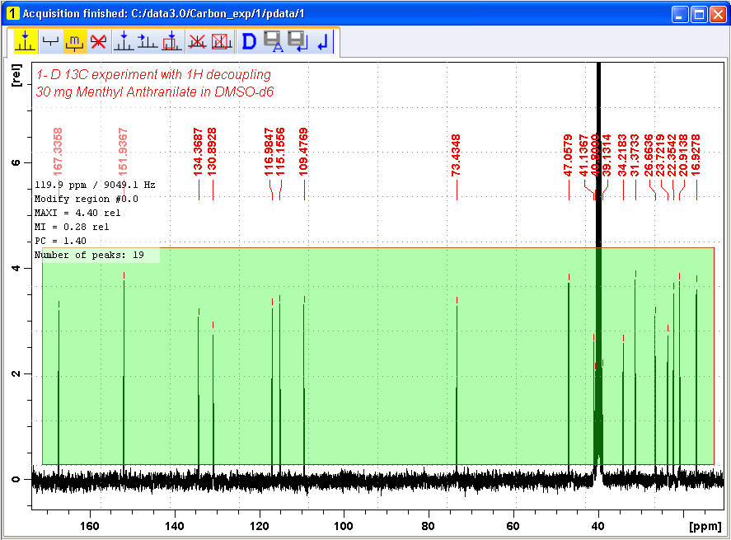Select peak label 26.6636

[x=649, y=155]
